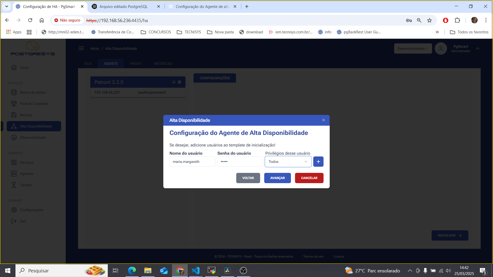
Task: Click the Licença footer link
Action: pyautogui.click(x=339, y=256)
